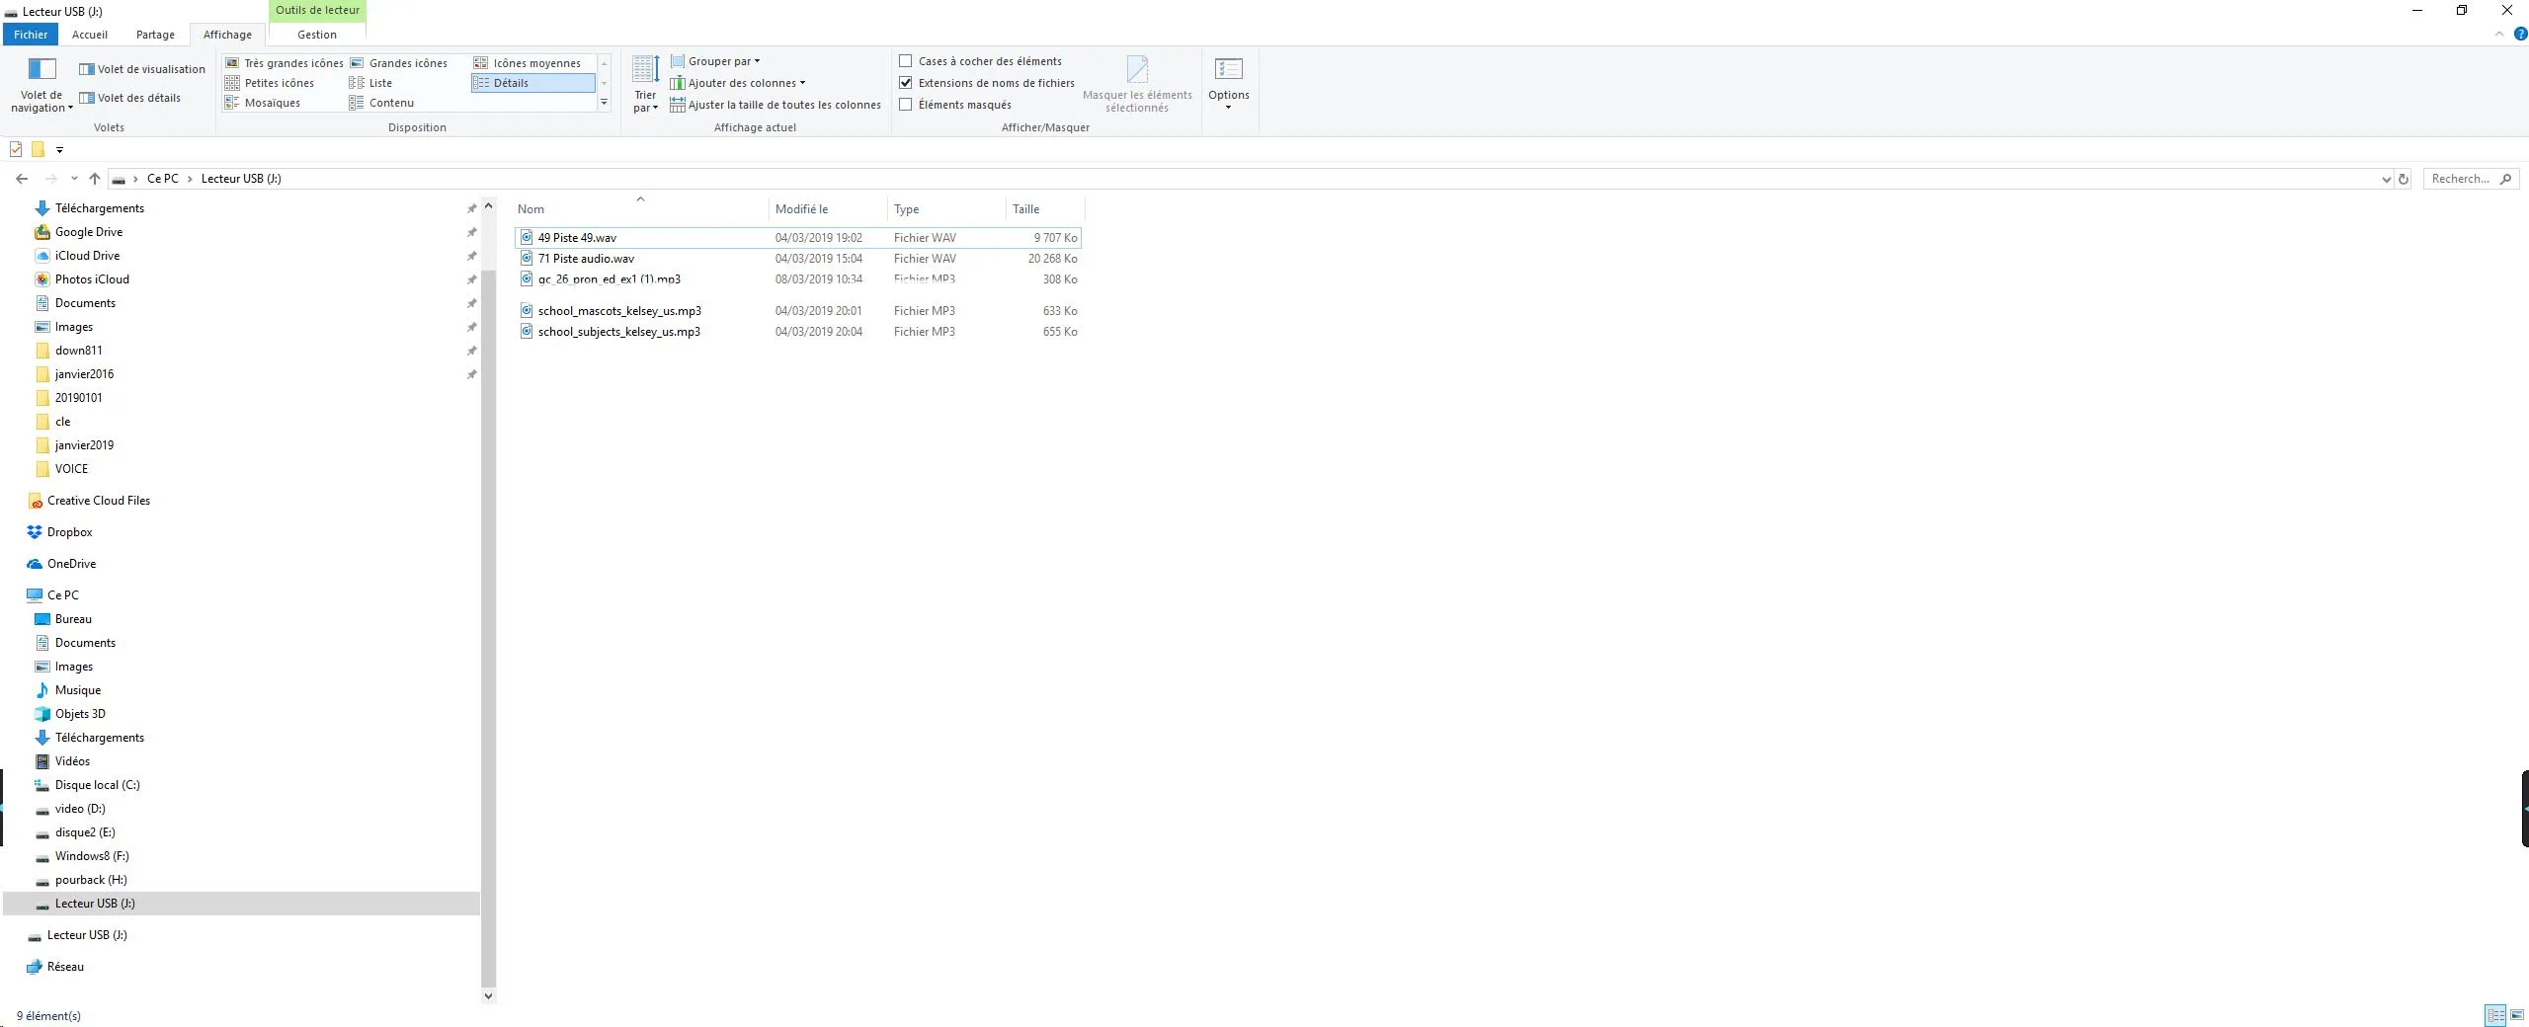Image resolution: width=2529 pixels, height=1027 pixels.
Task: Click the back navigation arrow
Action: (x=22, y=179)
